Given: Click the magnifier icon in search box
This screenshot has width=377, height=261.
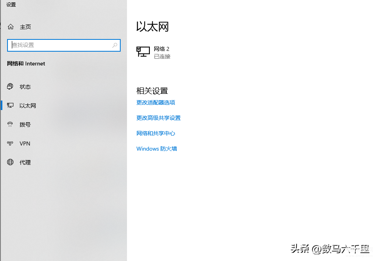Looking at the screenshot, I should point(115,45).
